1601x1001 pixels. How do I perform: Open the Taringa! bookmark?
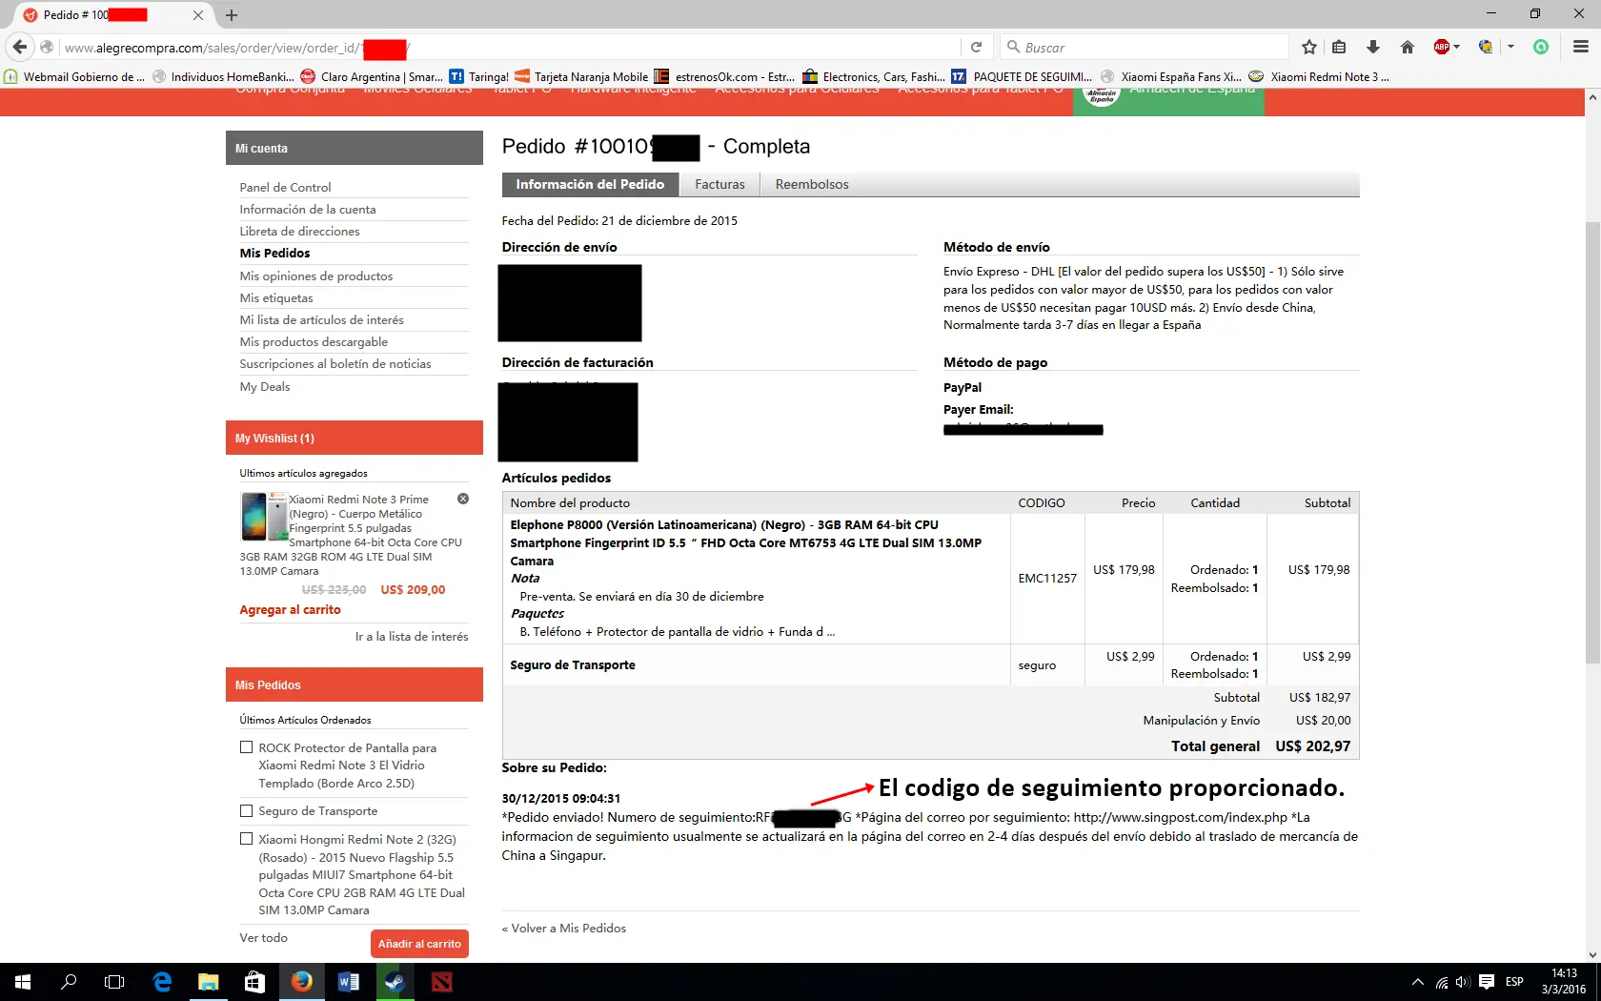click(478, 76)
